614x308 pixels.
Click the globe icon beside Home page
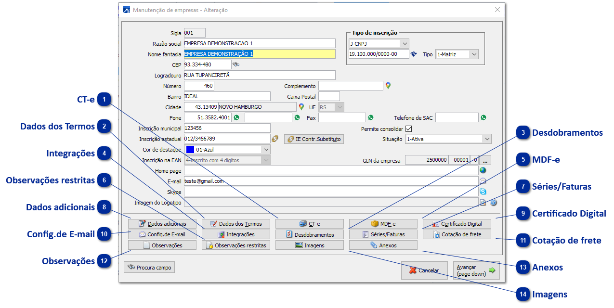(483, 170)
